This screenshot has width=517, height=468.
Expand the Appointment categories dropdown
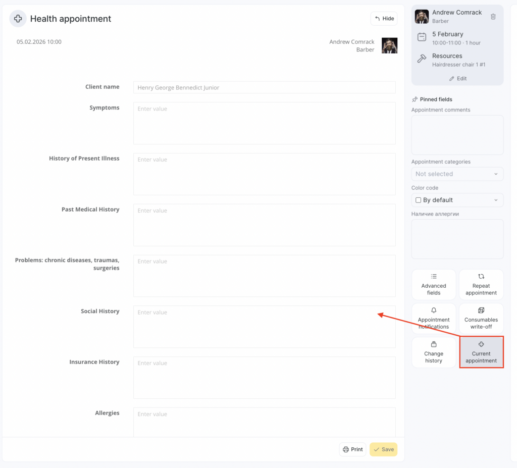[457, 174]
